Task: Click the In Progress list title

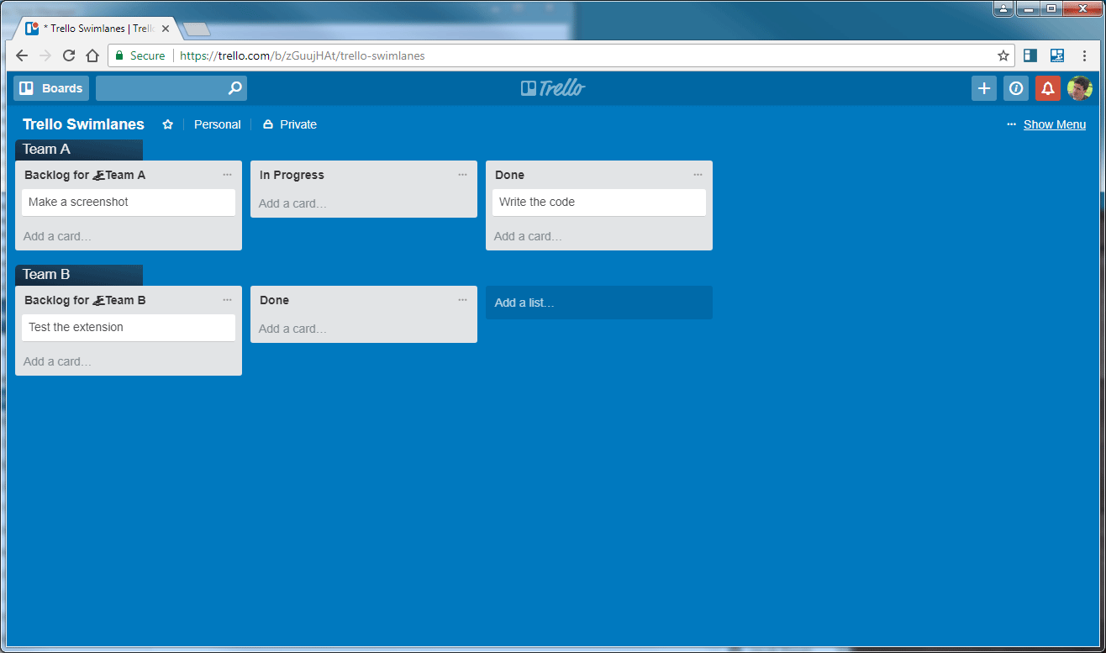Action: point(292,175)
